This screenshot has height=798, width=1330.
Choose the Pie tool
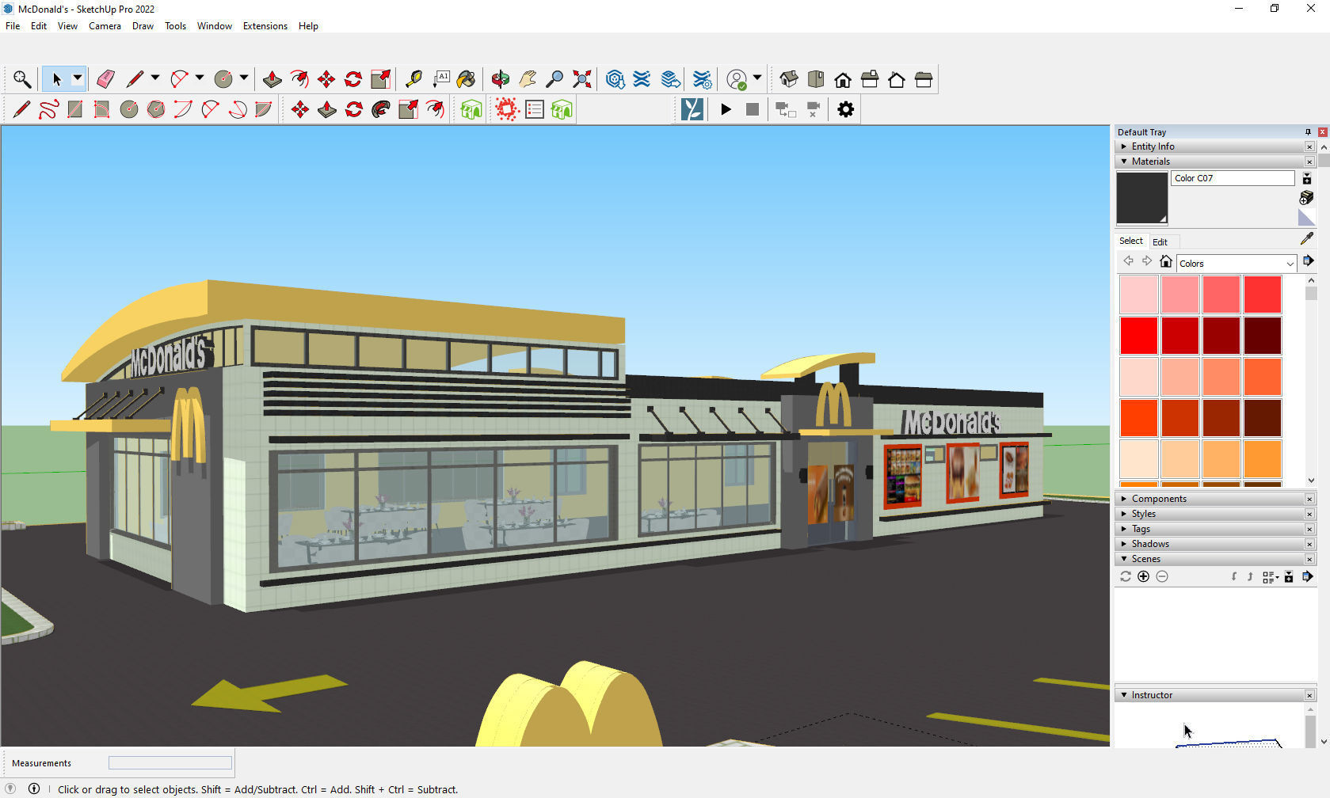264,109
